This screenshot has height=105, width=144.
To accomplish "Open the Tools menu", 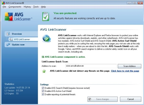I will point(36,7).
